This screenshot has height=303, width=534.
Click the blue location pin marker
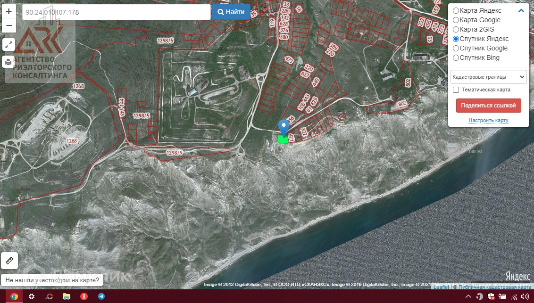point(284,128)
